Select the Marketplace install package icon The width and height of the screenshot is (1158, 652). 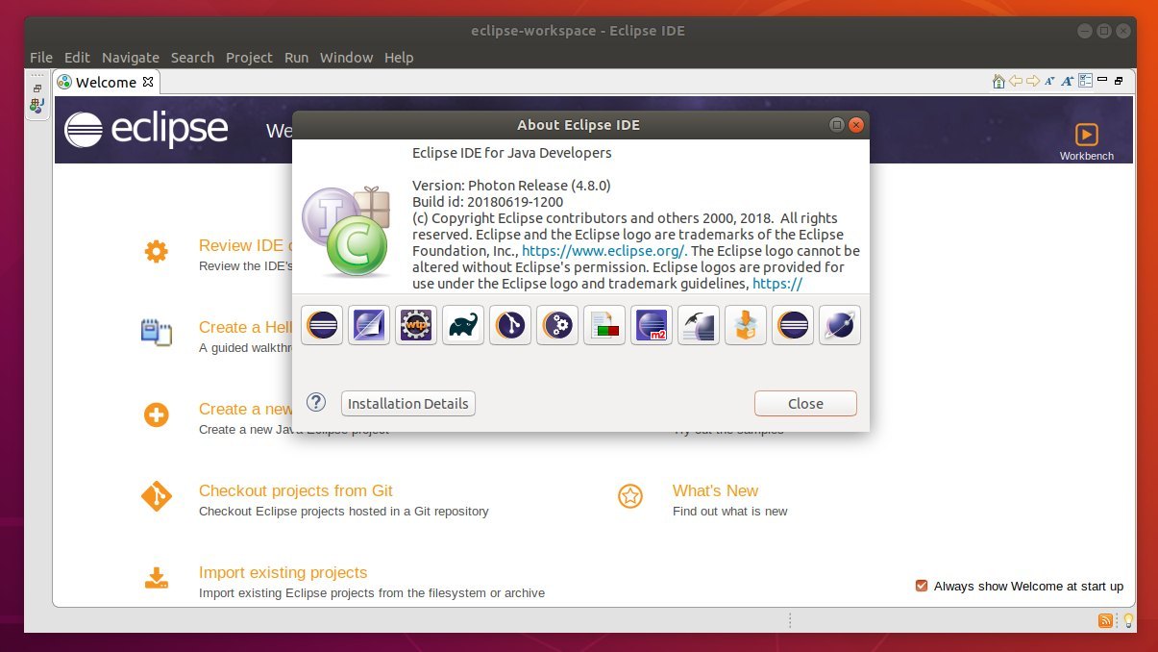click(x=746, y=325)
